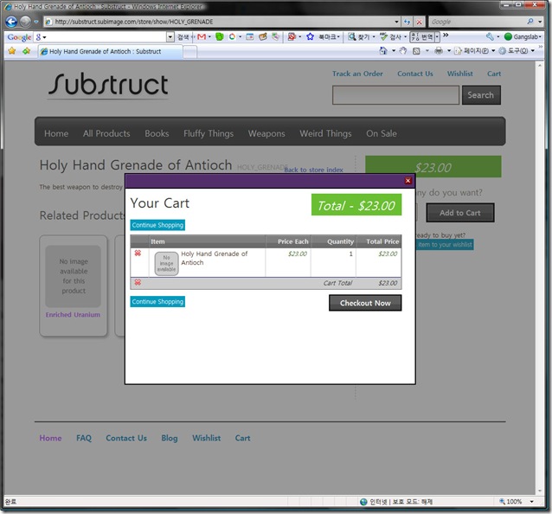Open the zoom level 100% dropdown
Screen dimensions: 552x514
tap(531, 501)
